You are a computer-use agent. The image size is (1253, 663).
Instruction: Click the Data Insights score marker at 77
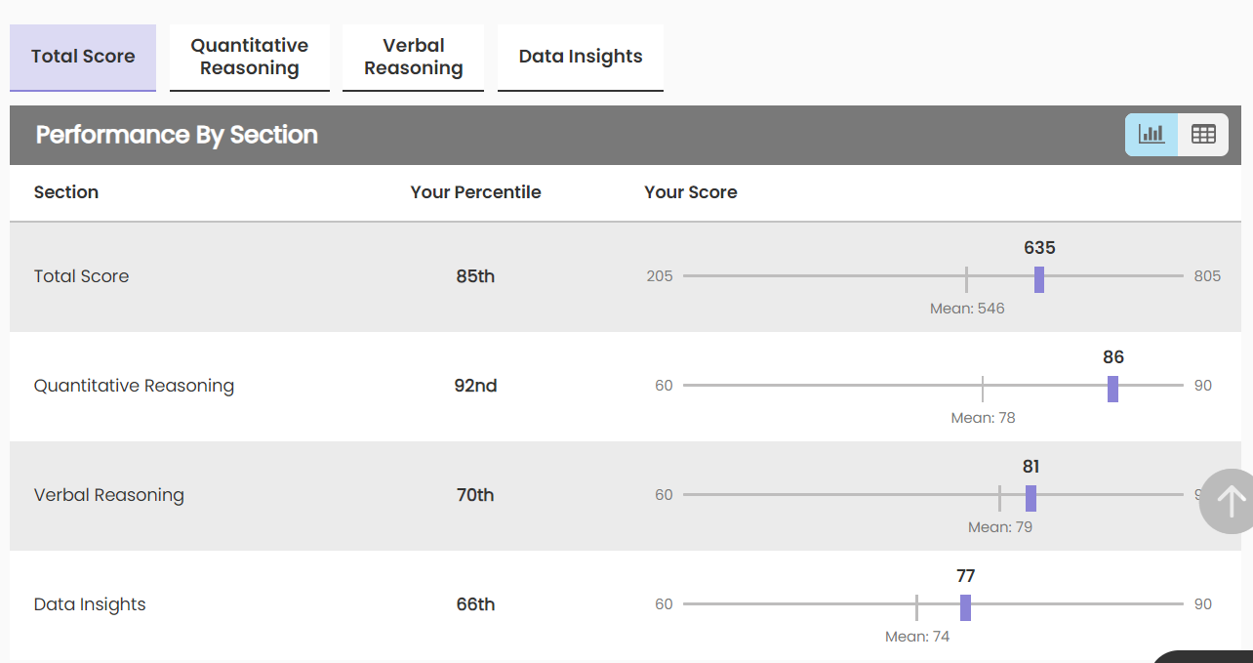pos(965,607)
